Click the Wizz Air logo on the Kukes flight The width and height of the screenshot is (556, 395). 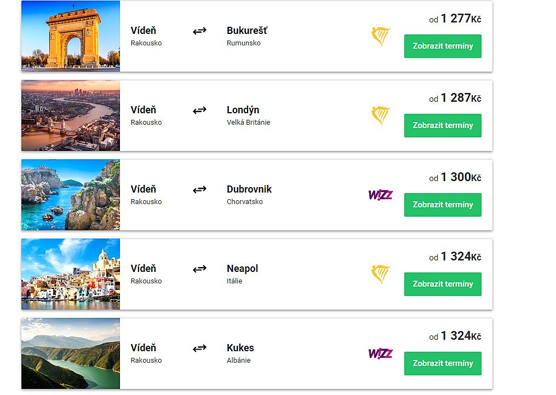381,354
